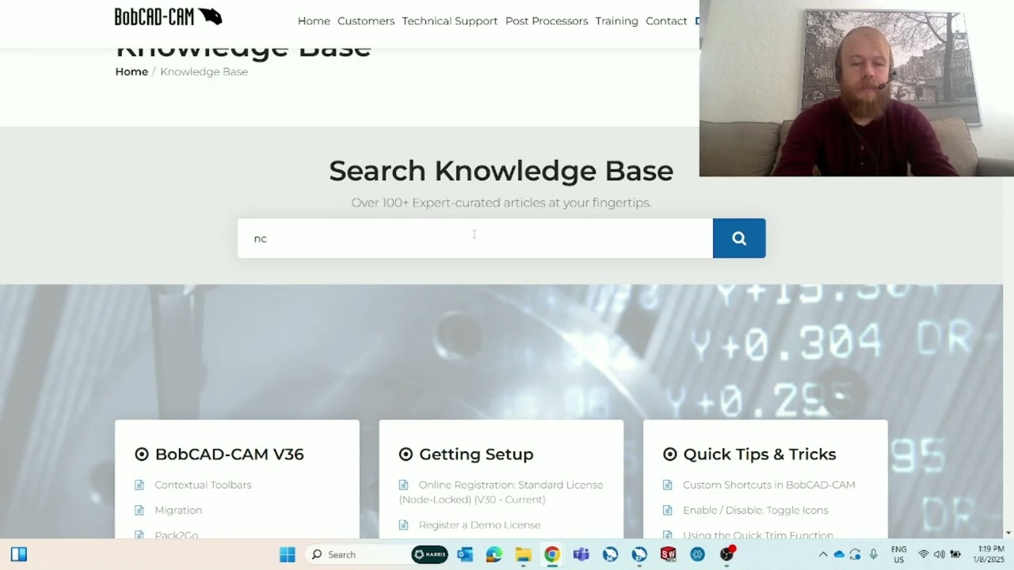Click the webcam video overlay

click(856, 88)
